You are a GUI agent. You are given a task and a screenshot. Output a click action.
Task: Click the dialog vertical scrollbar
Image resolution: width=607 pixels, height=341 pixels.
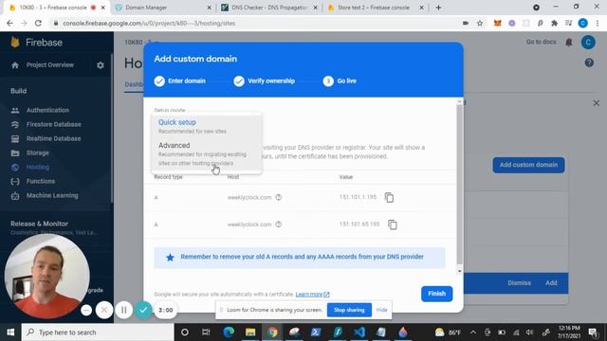459,186
